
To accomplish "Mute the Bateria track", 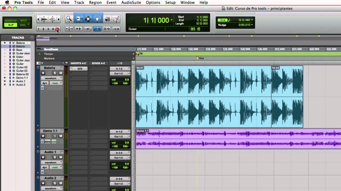I will (61, 73).
